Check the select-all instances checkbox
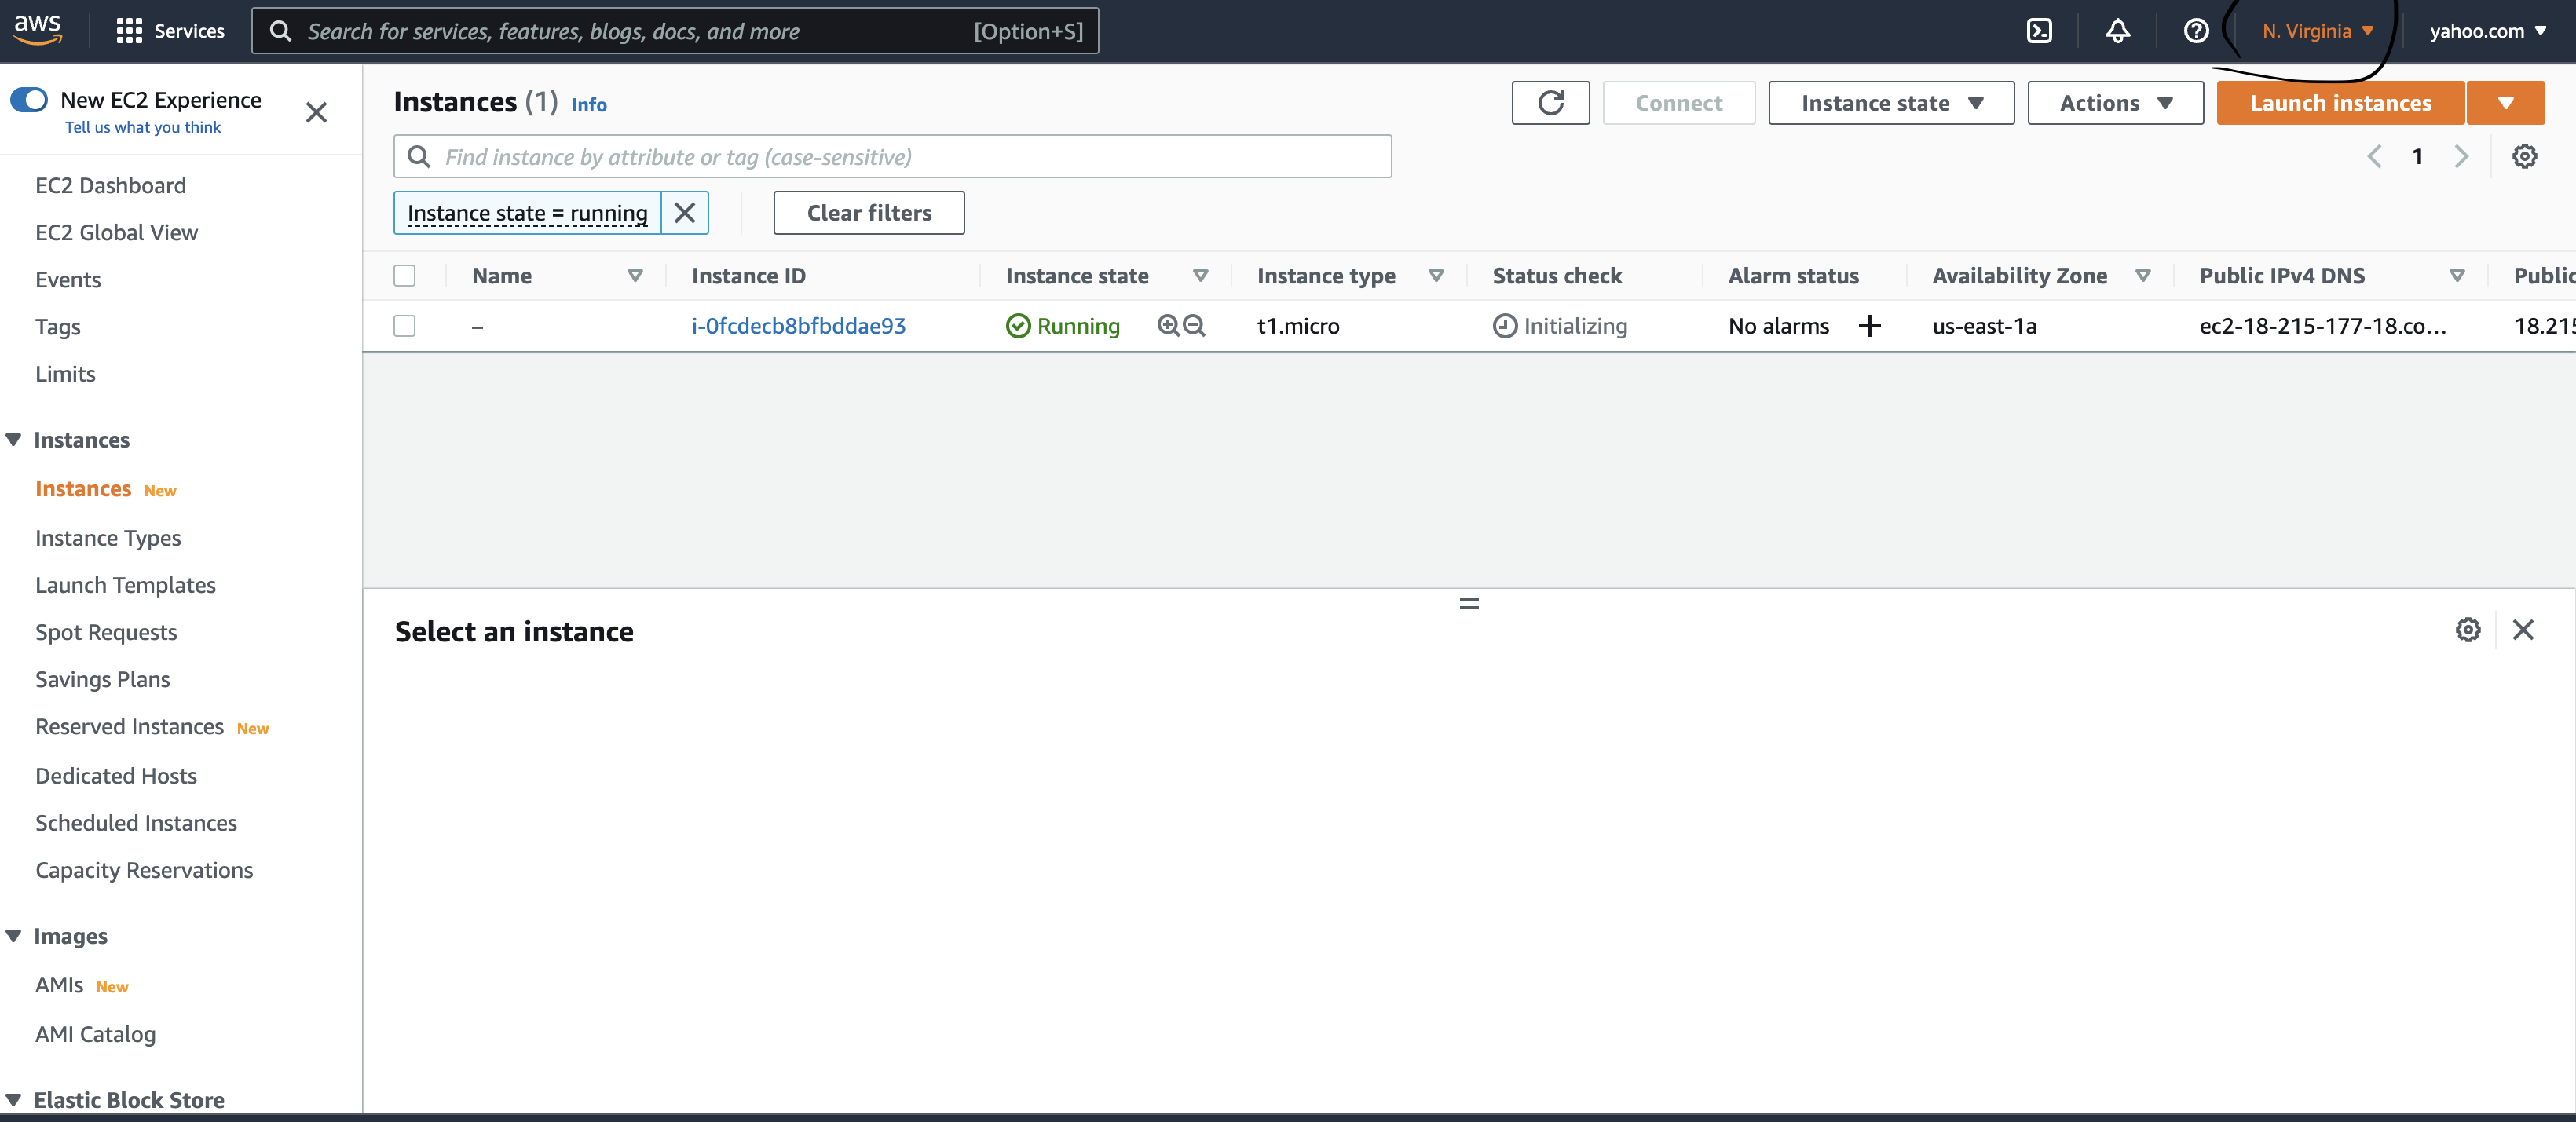This screenshot has width=2576, height=1122. [x=404, y=276]
